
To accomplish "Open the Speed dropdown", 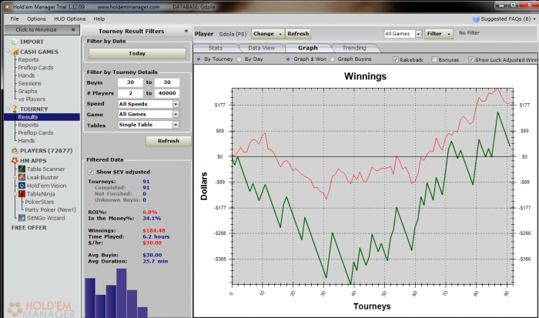I will click(x=176, y=104).
